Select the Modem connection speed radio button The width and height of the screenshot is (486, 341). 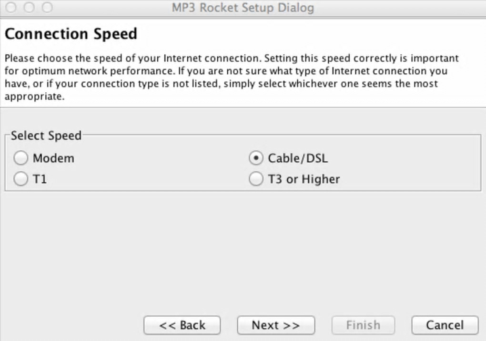21,158
